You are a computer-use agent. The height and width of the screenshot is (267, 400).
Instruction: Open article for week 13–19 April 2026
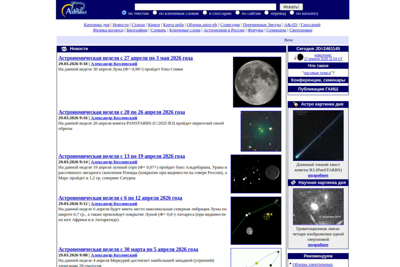(x=122, y=156)
